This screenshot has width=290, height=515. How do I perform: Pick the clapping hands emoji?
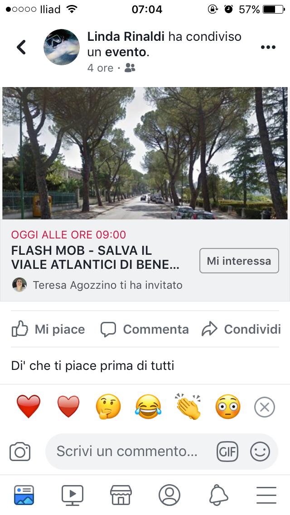[x=188, y=407]
